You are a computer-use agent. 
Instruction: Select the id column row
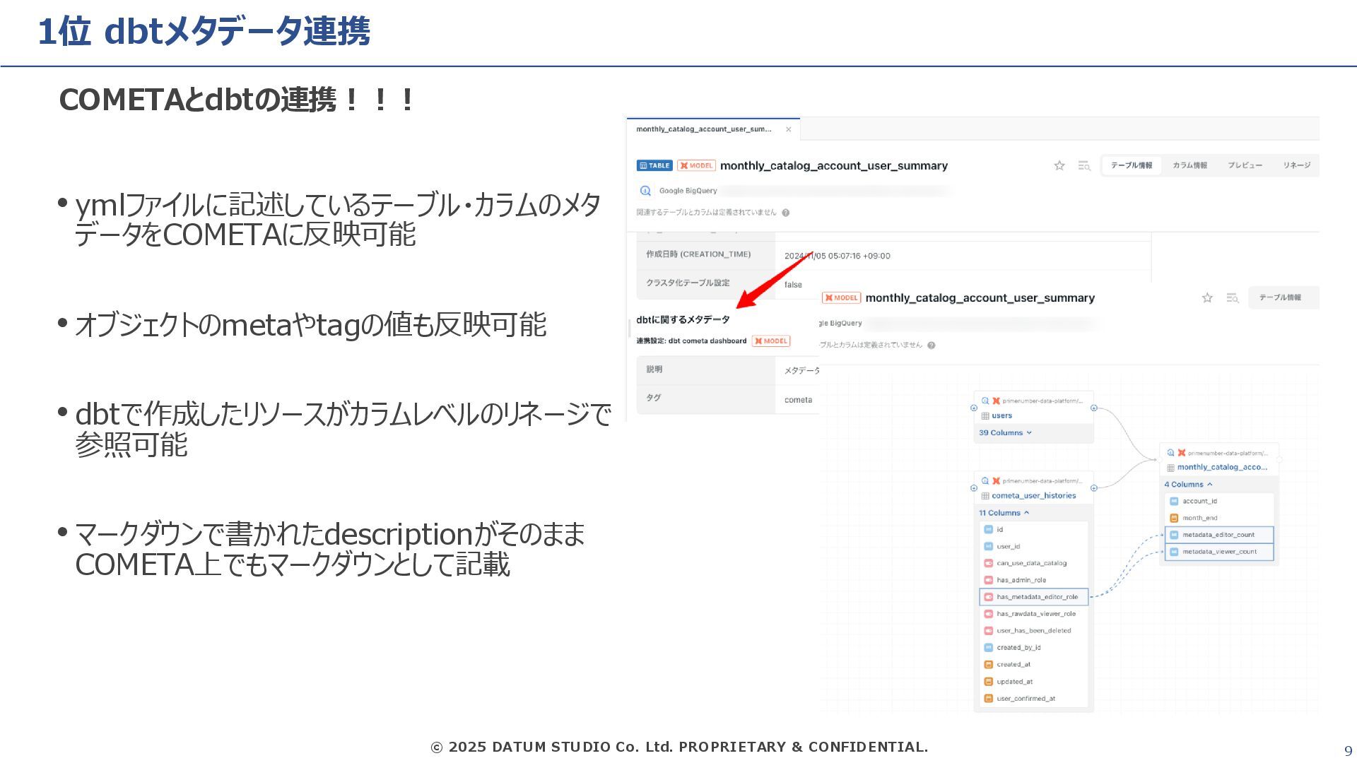click(x=1034, y=530)
